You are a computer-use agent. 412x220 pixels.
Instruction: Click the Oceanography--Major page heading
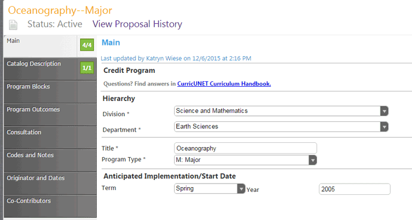coord(60,11)
